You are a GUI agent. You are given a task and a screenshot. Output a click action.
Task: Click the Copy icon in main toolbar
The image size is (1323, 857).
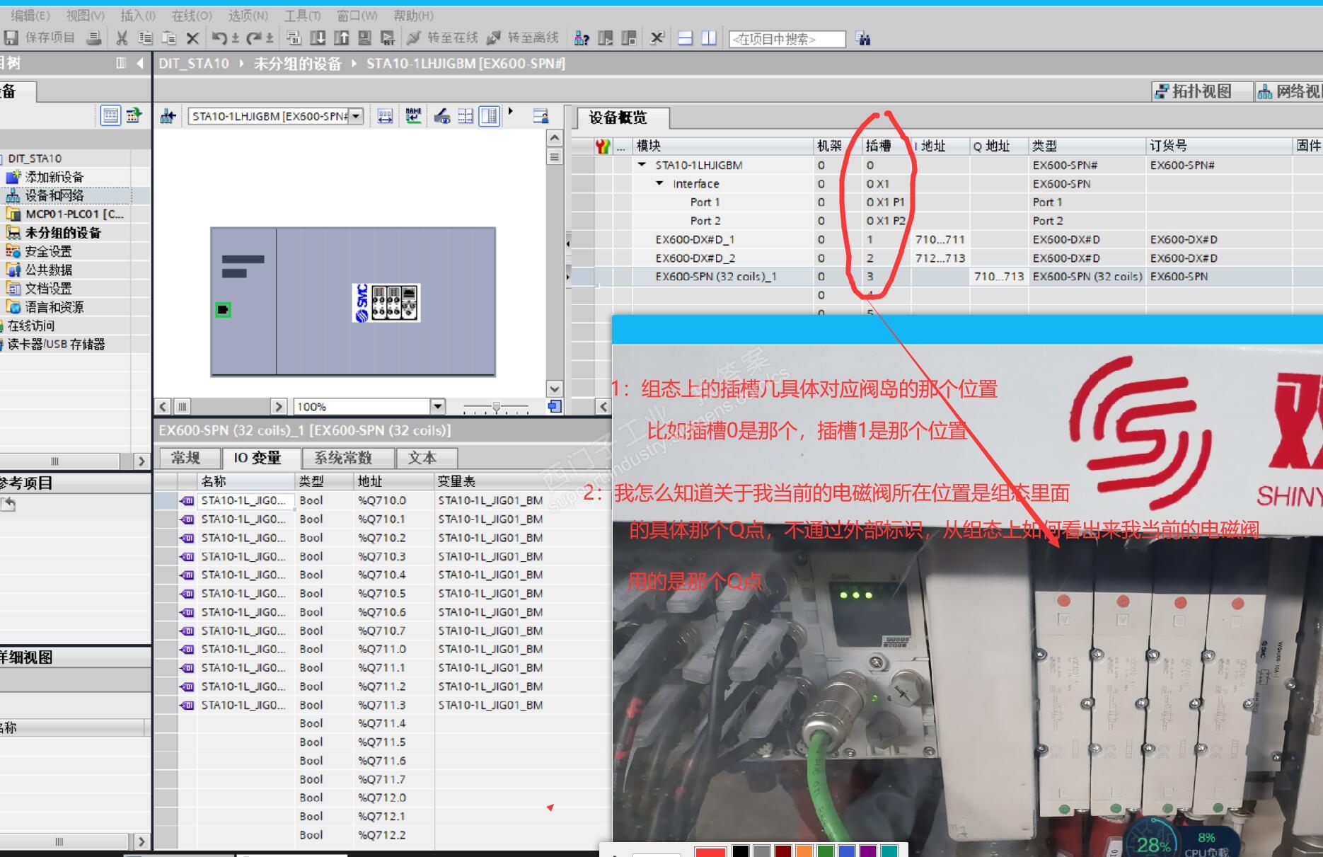pyautogui.click(x=145, y=38)
